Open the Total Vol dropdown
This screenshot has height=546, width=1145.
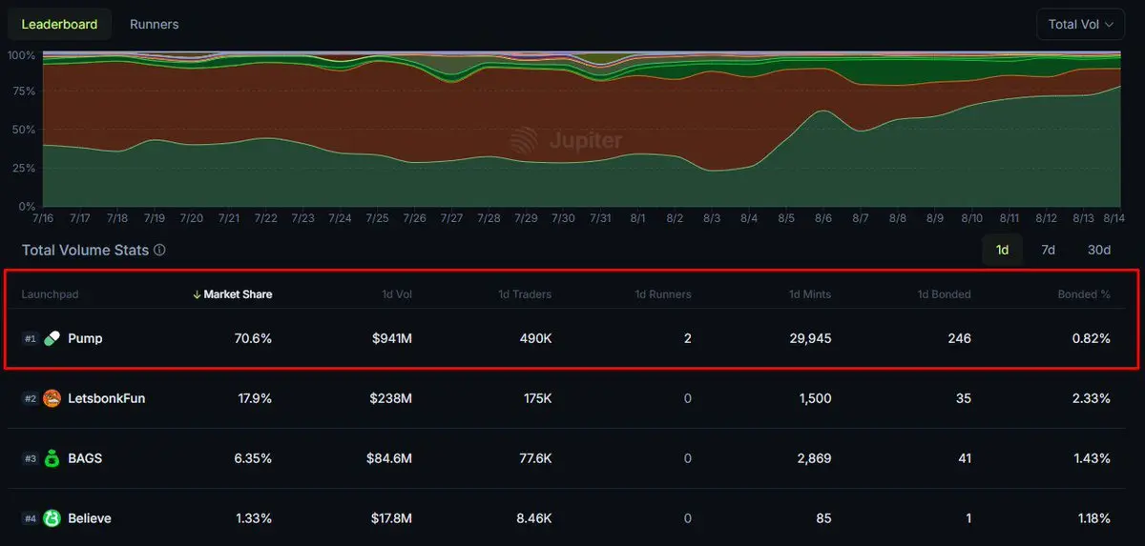[1080, 24]
